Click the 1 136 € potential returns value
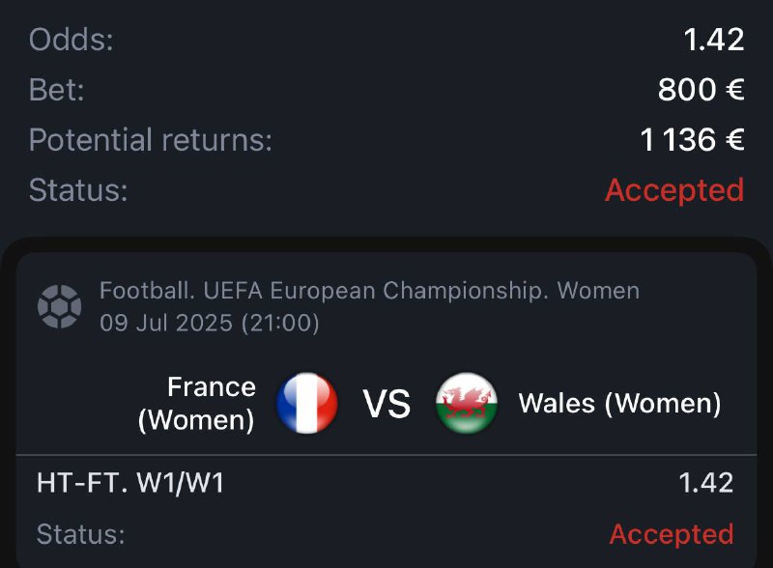 (692, 140)
